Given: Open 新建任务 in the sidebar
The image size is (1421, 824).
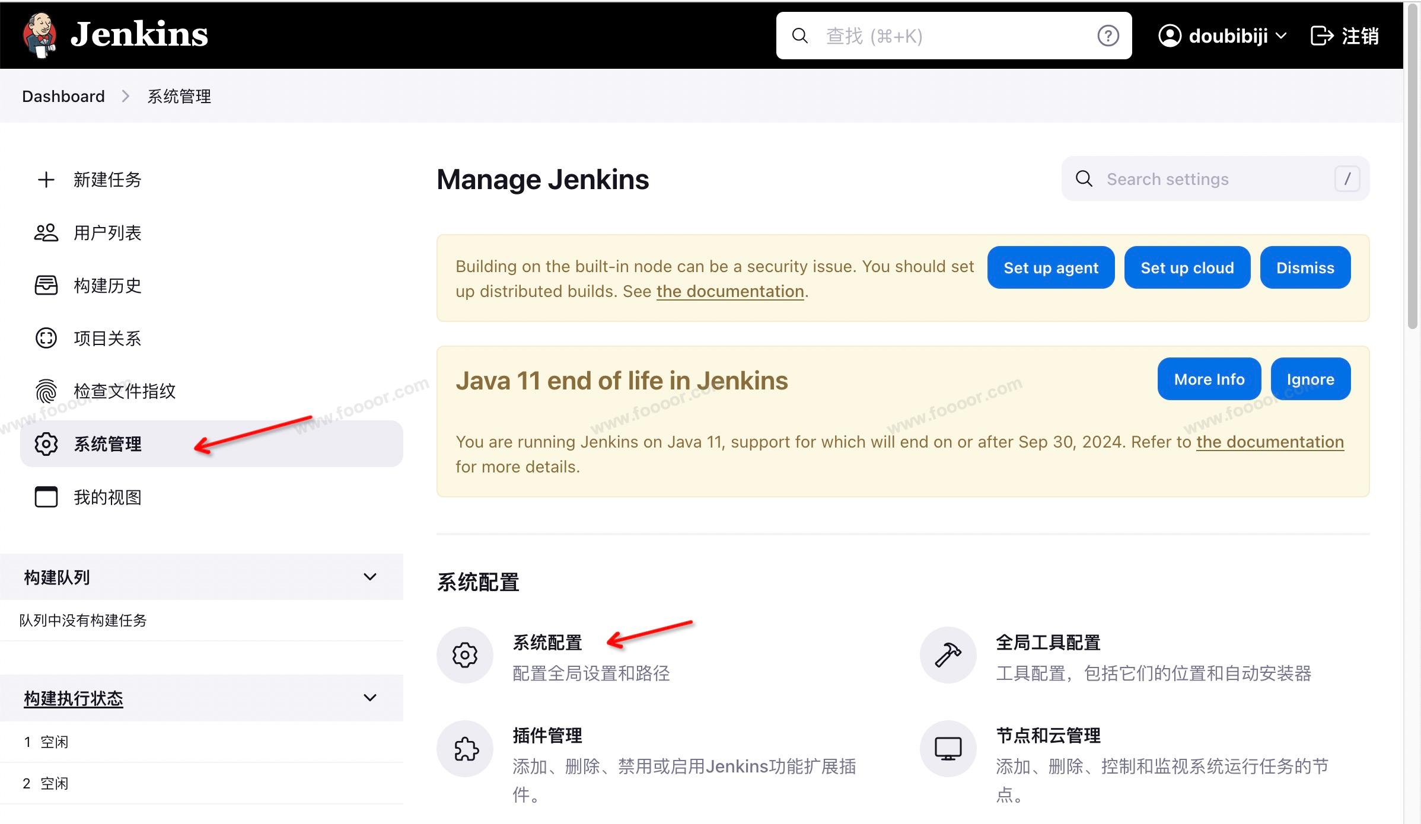Looking at the screenshot, I should [x=107, y=180].
